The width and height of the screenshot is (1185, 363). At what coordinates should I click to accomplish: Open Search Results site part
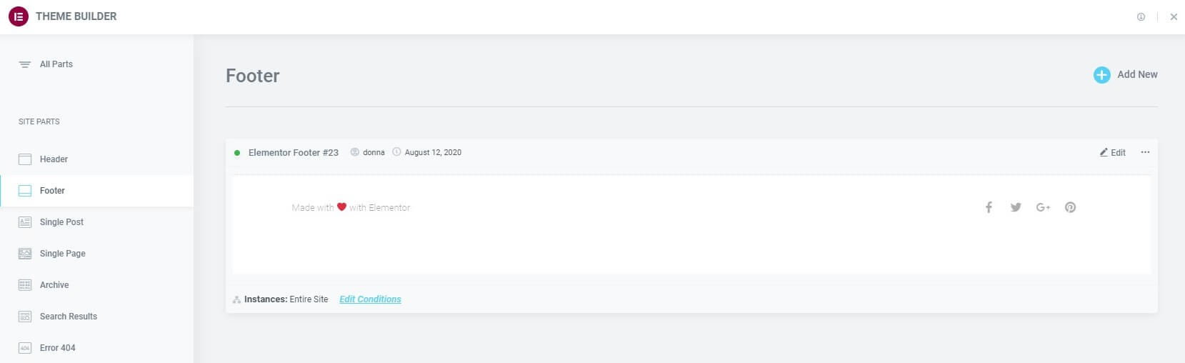[68, 317]
